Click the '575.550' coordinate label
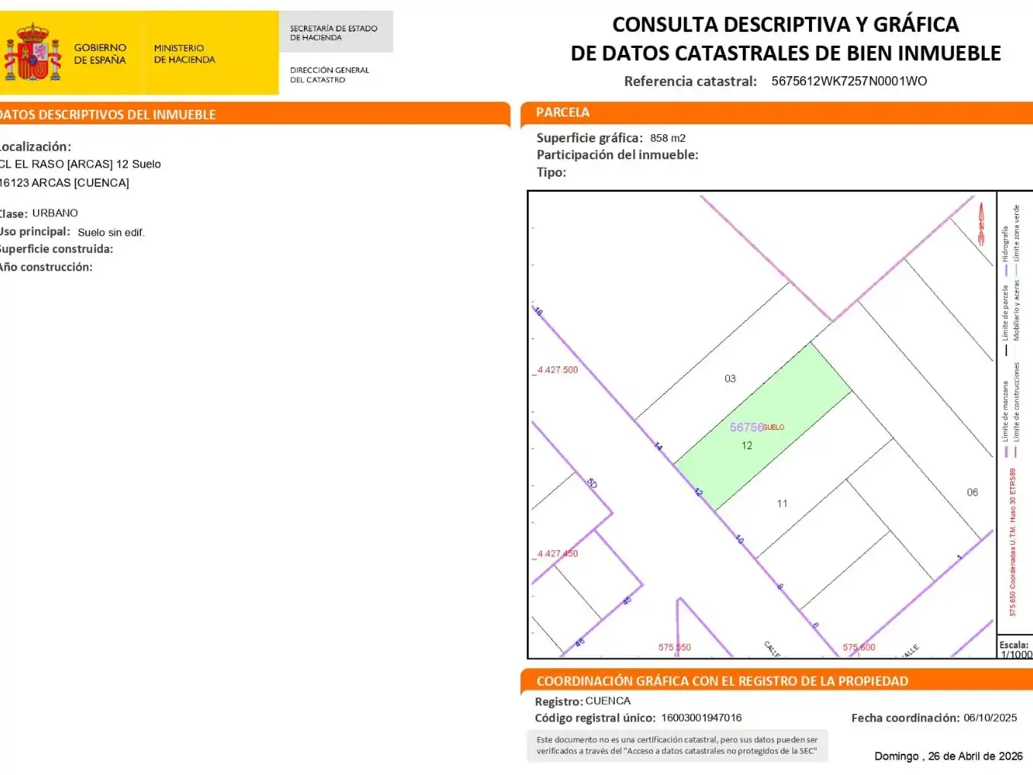 tap(675, 648)
